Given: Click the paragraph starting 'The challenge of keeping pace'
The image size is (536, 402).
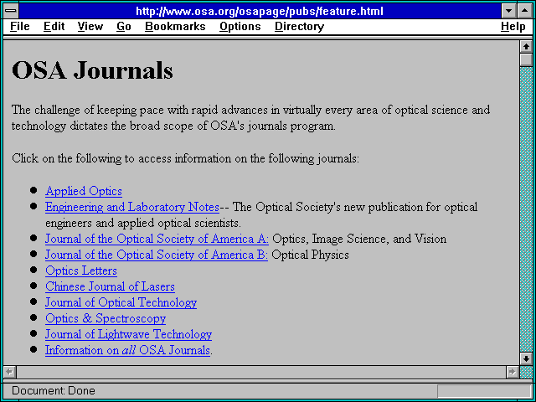Looking at the screenshot, I should click(x=250, y=118).
